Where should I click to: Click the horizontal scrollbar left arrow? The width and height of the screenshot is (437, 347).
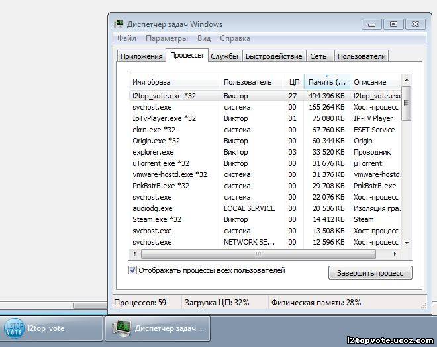coord(136,254)
